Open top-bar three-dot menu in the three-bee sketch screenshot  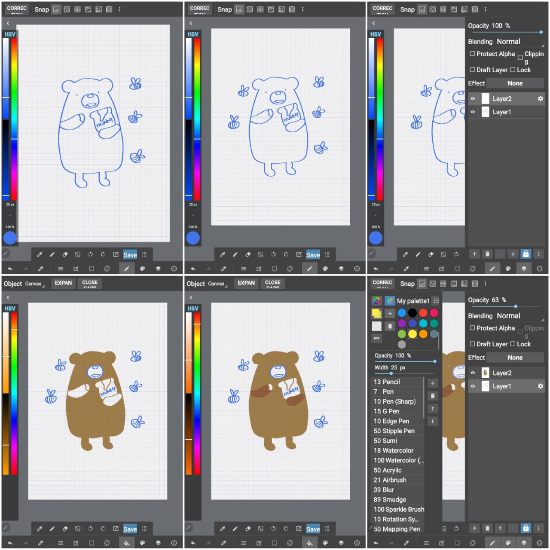[x=119, y=9]
